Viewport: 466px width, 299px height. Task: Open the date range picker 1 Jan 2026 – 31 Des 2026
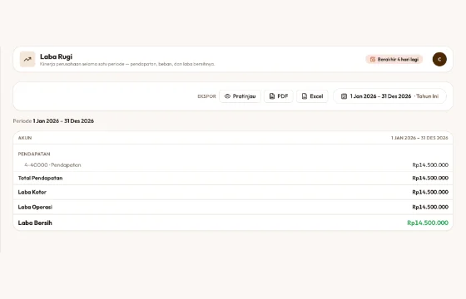click(x=389, y=96)
